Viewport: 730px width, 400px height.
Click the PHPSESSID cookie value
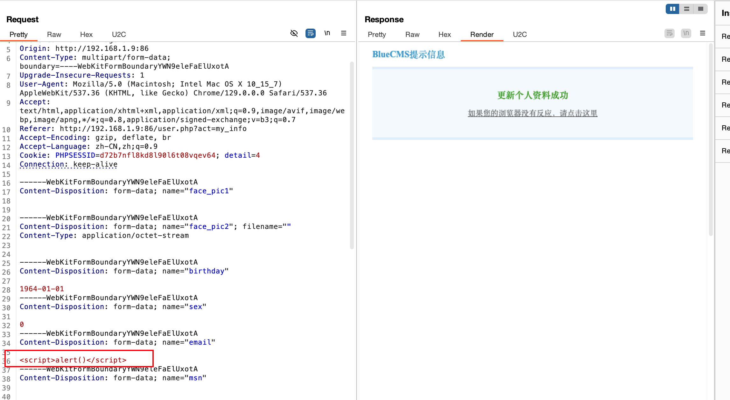coord(158,155)
